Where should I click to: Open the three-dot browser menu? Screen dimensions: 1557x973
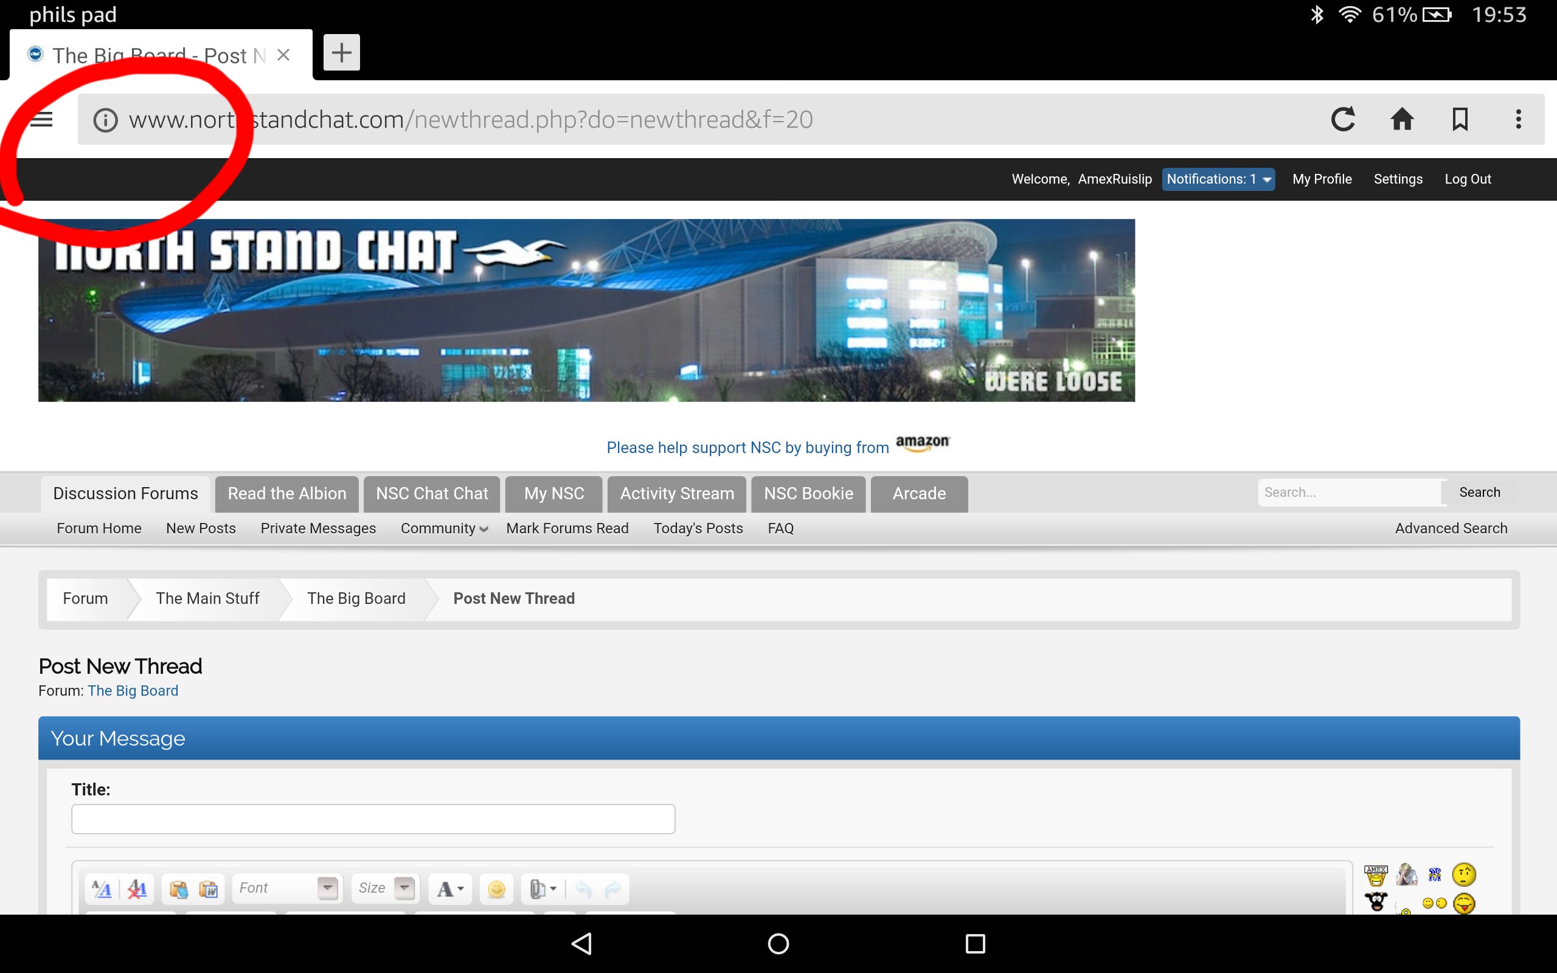tap(1519, 119)
